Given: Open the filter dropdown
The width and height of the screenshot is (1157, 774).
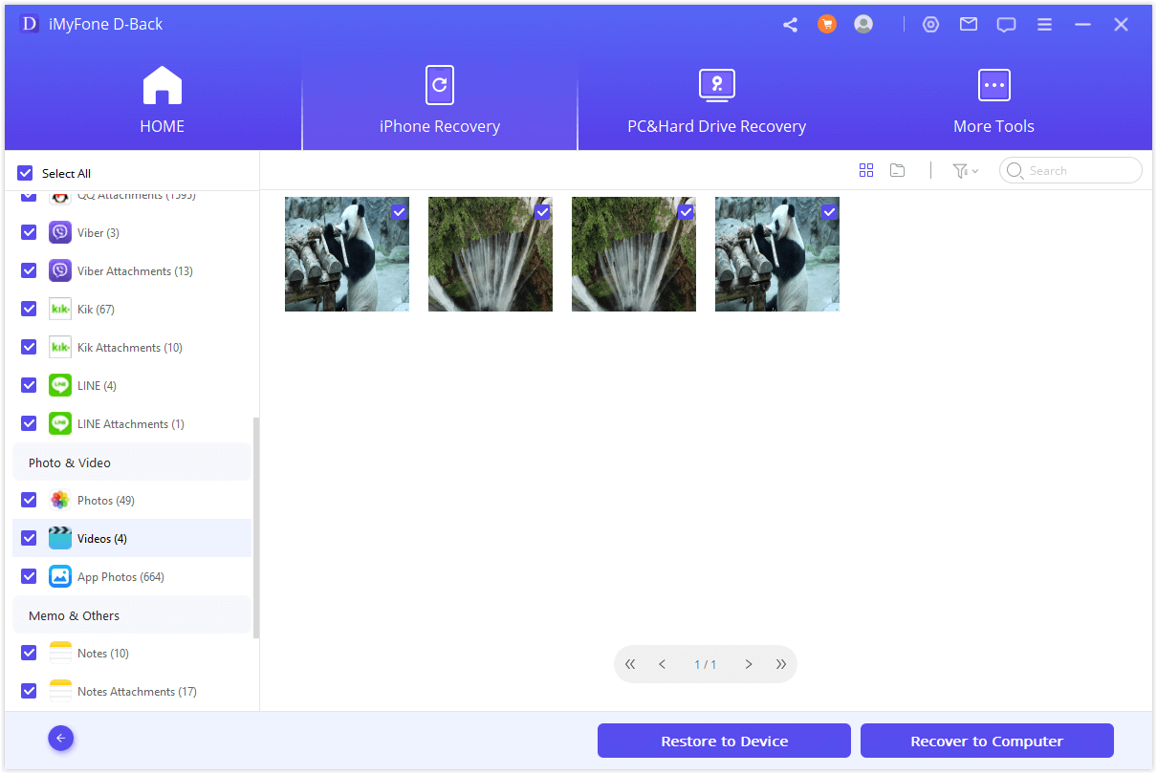Looking at the screenshot, I should [x=965, y=170].
